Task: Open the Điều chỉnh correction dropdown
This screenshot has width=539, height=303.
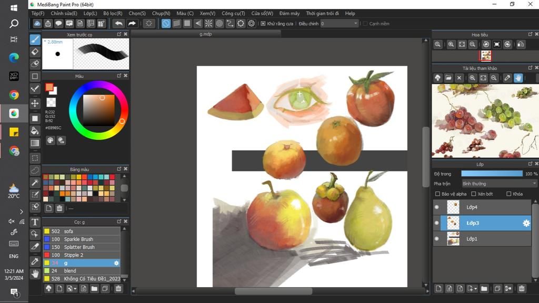Action: pyautogui.click(x=340, y=24)
